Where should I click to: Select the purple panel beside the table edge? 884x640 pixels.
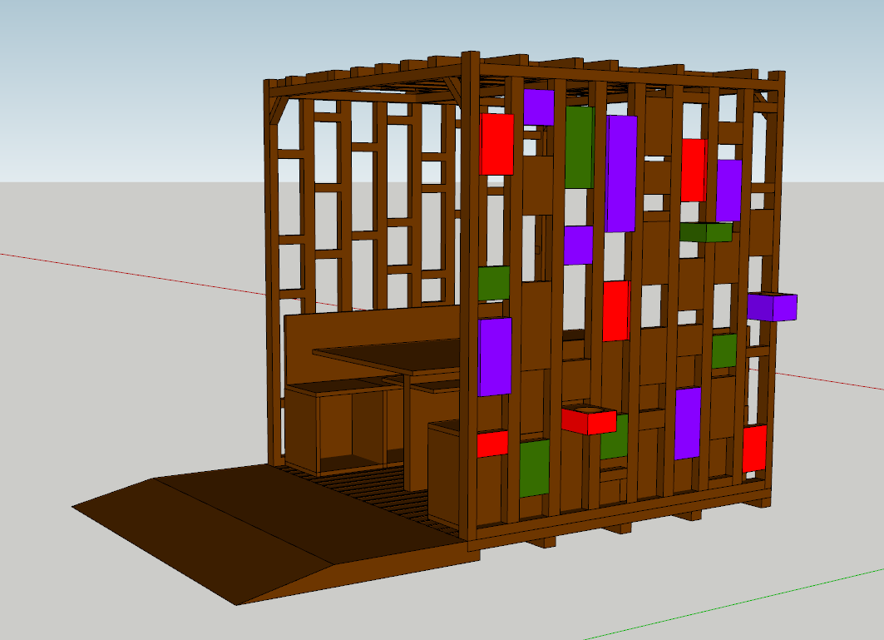pyautogui.click(x=495, y=356)
